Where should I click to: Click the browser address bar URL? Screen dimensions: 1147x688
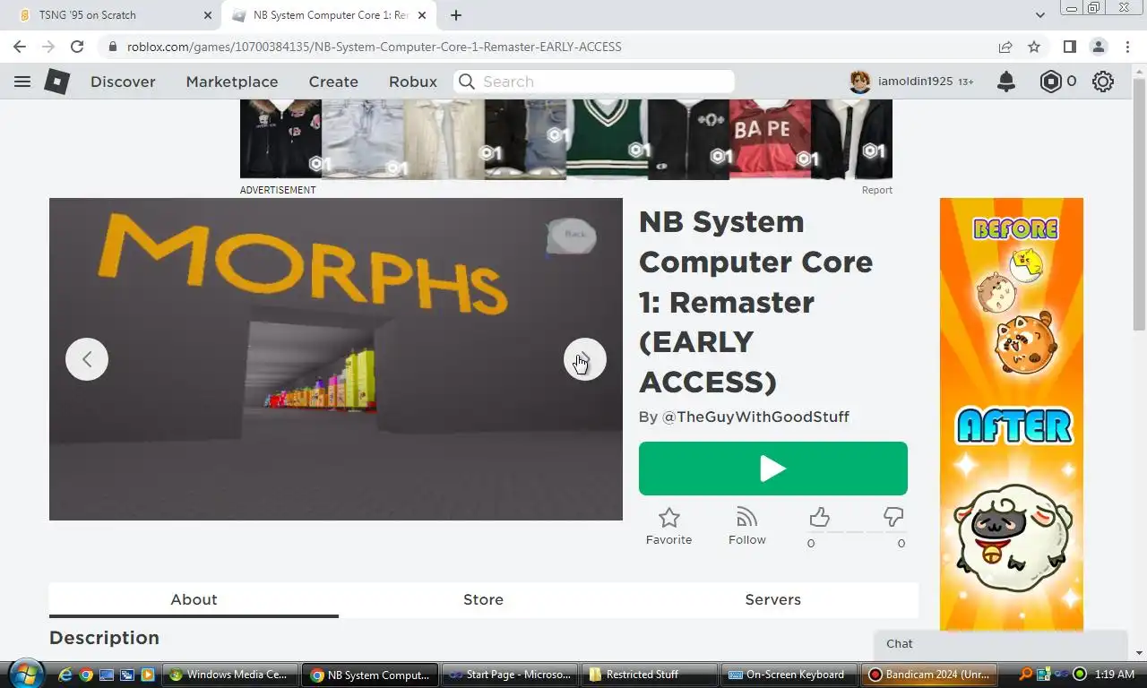(374, 47)
